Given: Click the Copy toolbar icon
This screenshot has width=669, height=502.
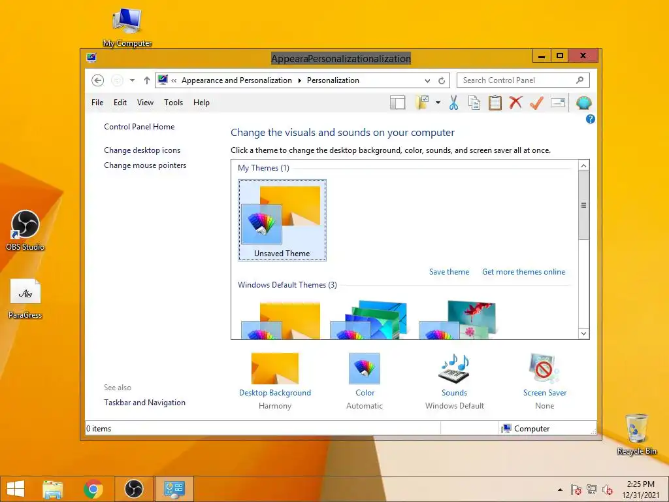Looking at the screenshot, I should (x=474, y=103).
